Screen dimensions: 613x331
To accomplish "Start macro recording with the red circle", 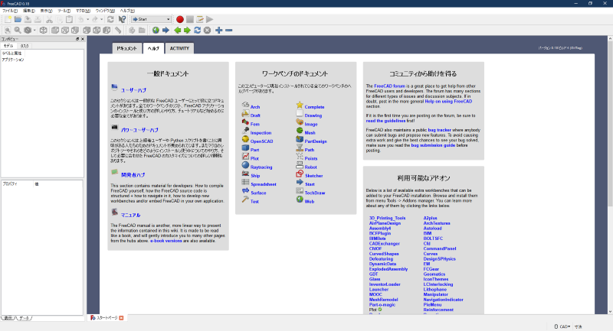I will (180, 19).
